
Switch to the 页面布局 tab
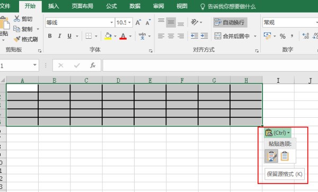point(83,6)
